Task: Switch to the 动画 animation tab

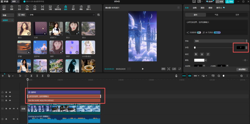Action: coord(195,8)
